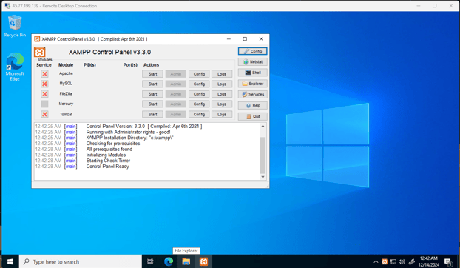460x268 pixels.
Task: Open FileZilla Logs menu button
Action: 222,94
